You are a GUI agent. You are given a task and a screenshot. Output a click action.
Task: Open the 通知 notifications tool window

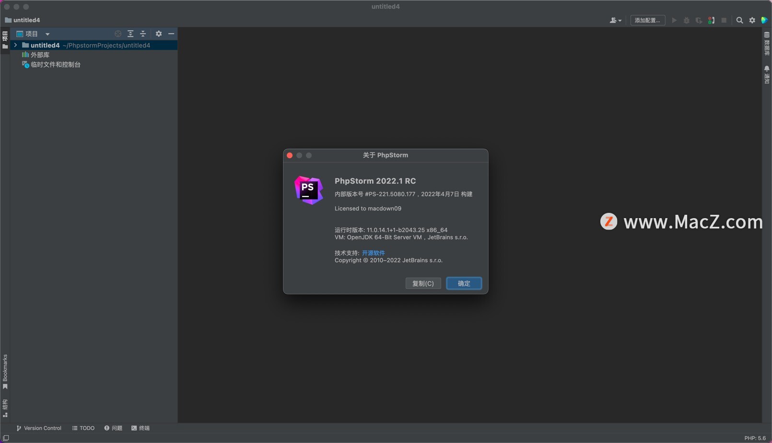(767, 75)
